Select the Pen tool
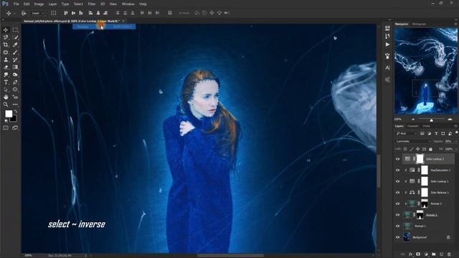This screenshot has height=258, width=459. 15,82
